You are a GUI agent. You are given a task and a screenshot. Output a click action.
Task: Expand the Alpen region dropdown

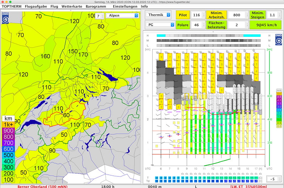click(122, 16)
